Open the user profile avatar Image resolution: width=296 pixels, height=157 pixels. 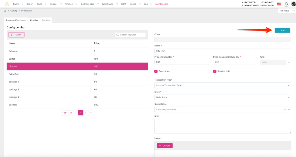point(293,4)
